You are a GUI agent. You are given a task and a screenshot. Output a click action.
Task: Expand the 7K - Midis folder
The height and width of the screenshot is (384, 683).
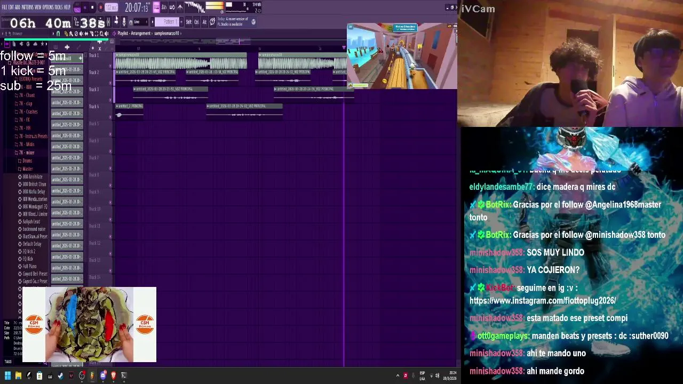click(25, 144)
